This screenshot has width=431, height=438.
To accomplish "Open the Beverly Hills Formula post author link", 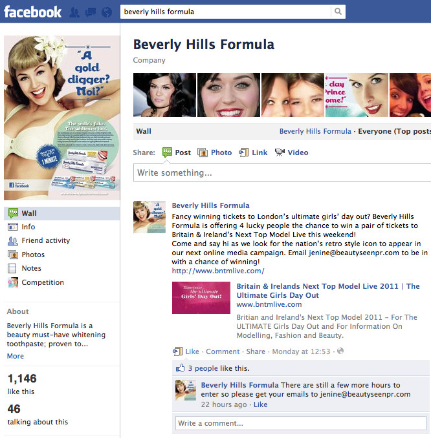I will (x=210, y=205).
